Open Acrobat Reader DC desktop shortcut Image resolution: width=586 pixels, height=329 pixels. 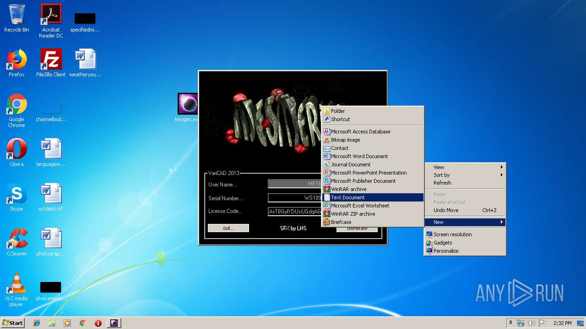[x=51, y=21]
